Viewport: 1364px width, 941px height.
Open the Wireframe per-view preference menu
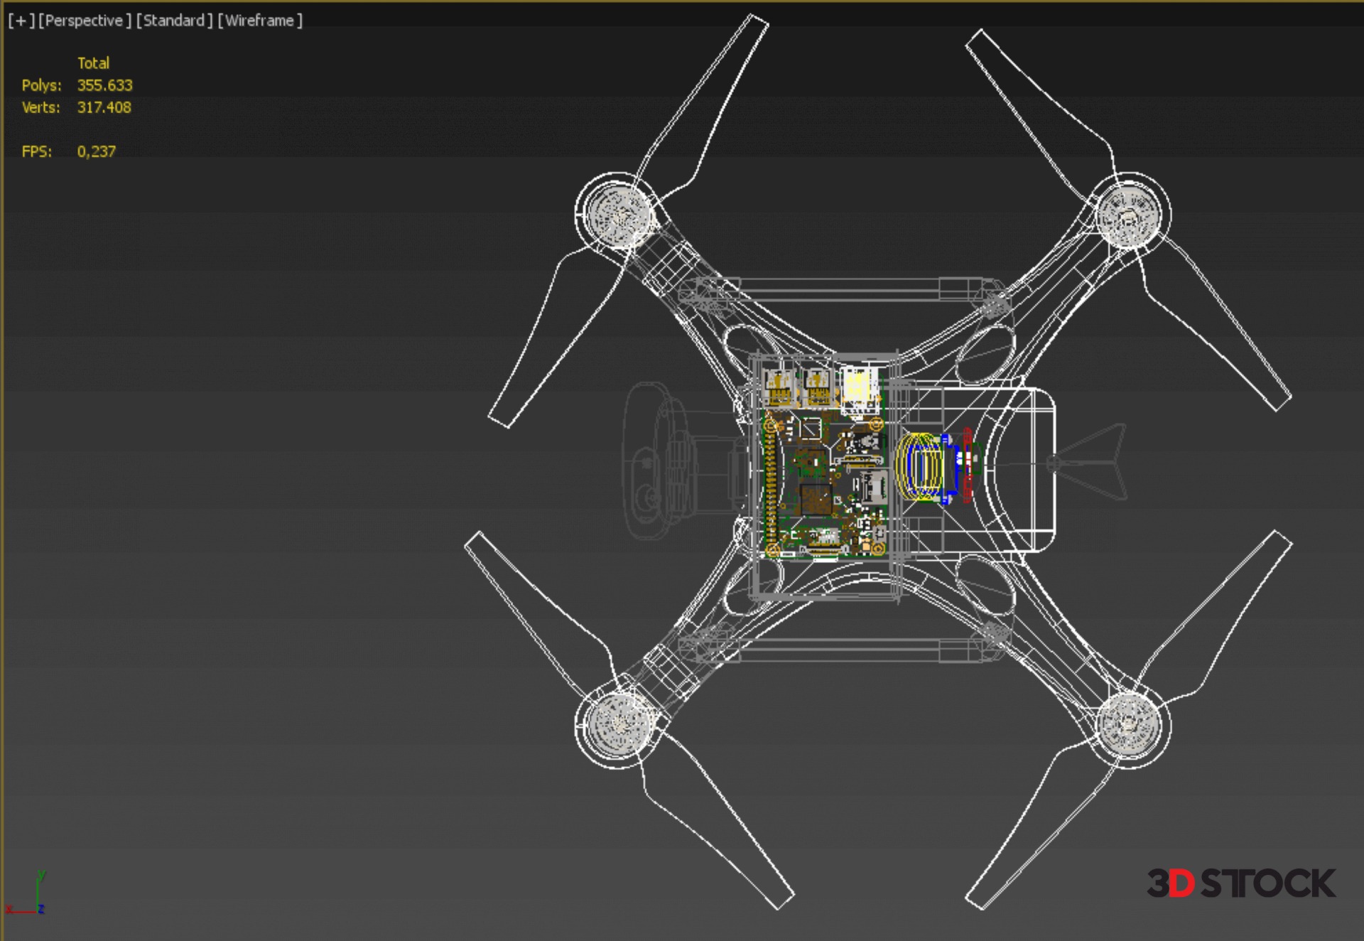260,21
